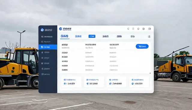Select the first sidebar item below the cloud logo
Viewport: 192px width, 110px height.
tap(47, 36)
